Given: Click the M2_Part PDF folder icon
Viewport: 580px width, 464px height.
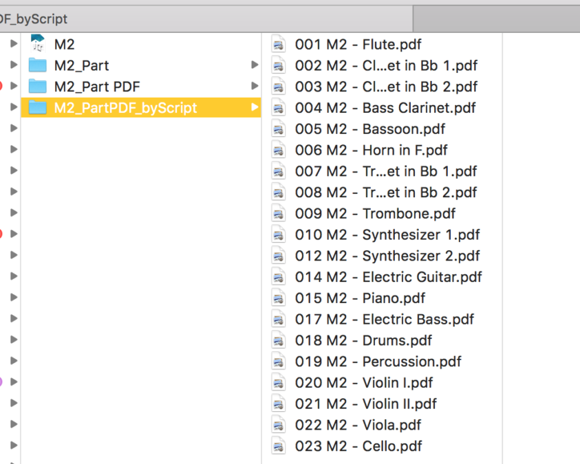Looking at the screenshot, I should pyautogui.click(x=37, y=87).
